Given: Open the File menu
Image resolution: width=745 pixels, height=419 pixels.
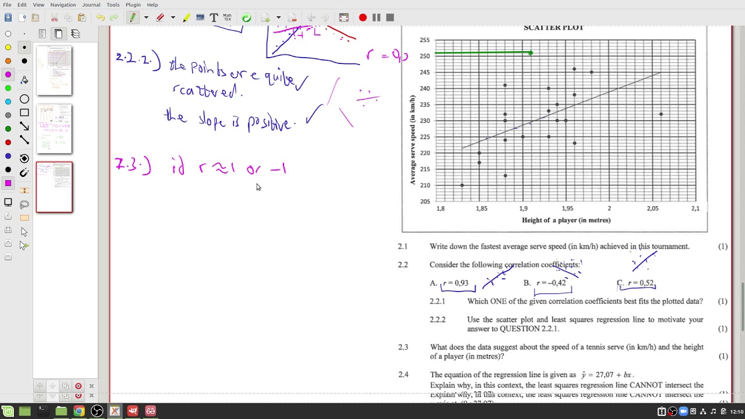Looking at the screenshot, I should point(7,5).
